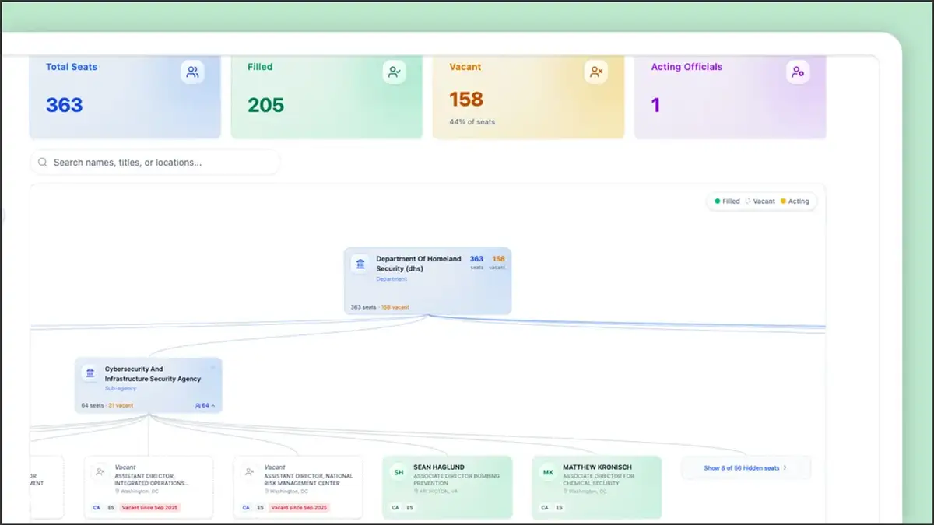Click the yellow Acting legend dot
The image size is (934, 525).
[783, 201]
